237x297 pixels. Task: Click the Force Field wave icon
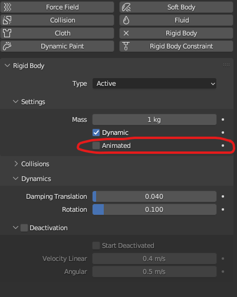point(7,7)
